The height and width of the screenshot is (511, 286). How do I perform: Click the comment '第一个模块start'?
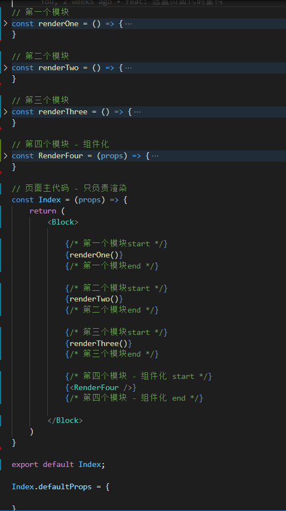click(x=116, y=244)
